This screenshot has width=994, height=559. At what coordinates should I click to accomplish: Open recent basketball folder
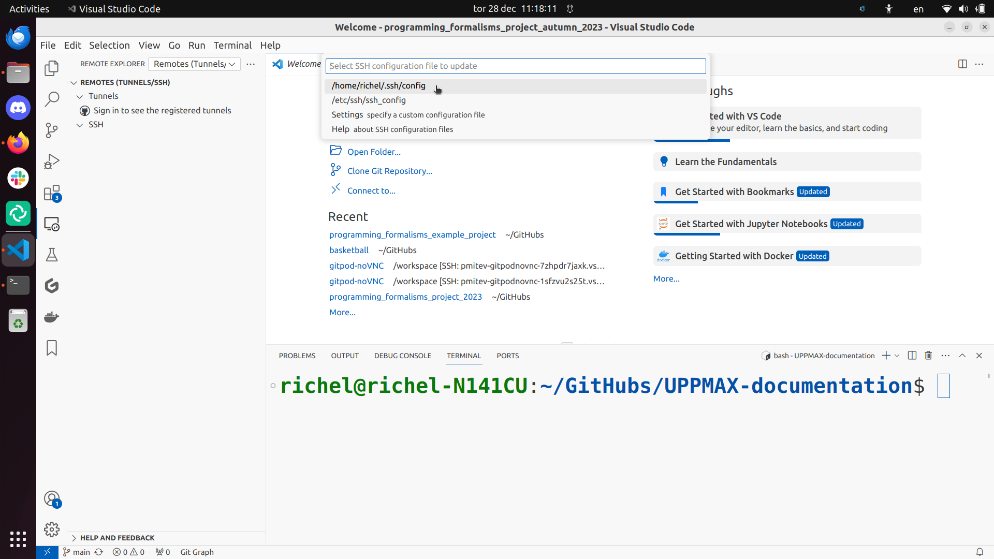349,250
